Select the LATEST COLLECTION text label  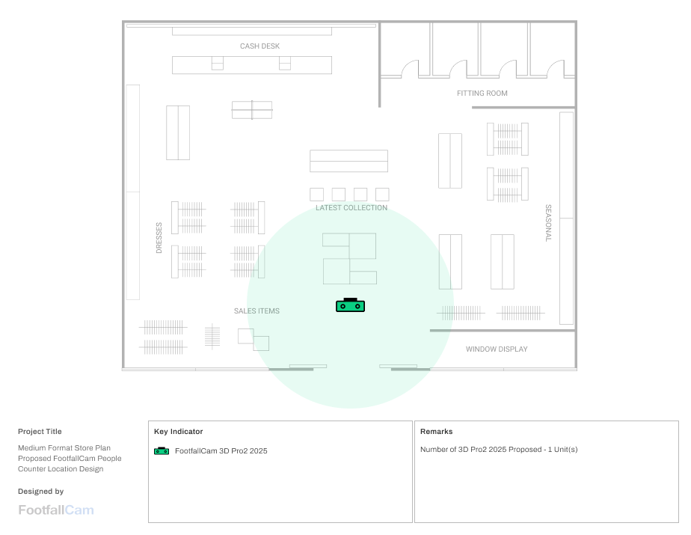point(351,208)
